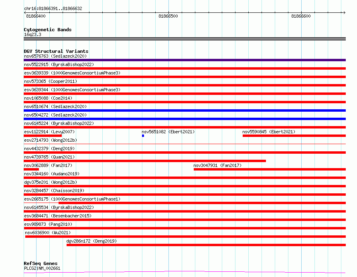This screenshot has height=277, width=357.
Task: Select esv2714793 (Wong2012b) label
Action: pos(51,140)
